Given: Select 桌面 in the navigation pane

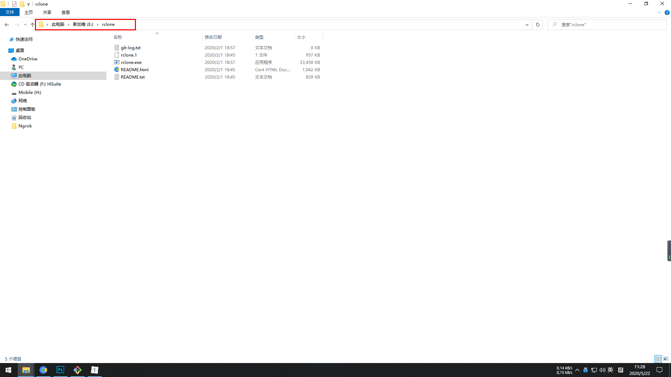Looking at the screenshot, I should point(20,51).
